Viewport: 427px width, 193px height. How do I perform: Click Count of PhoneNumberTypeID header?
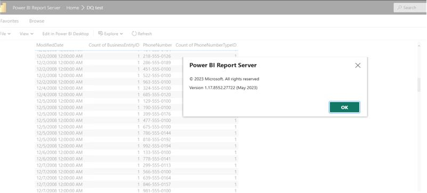[206, 45]
